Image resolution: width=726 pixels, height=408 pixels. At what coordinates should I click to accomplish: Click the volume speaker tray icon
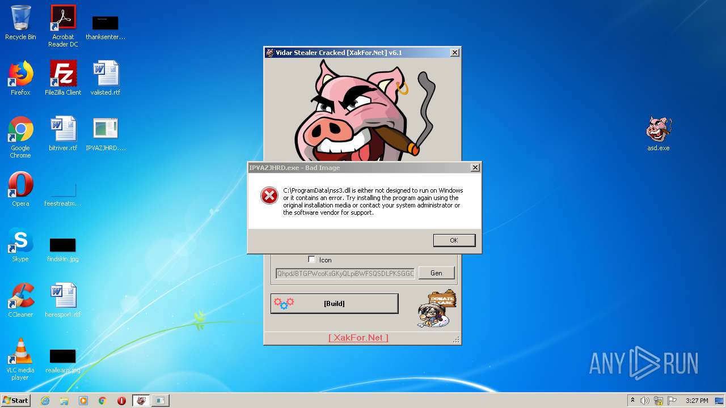pyautogui.click(x=645, y=401)
